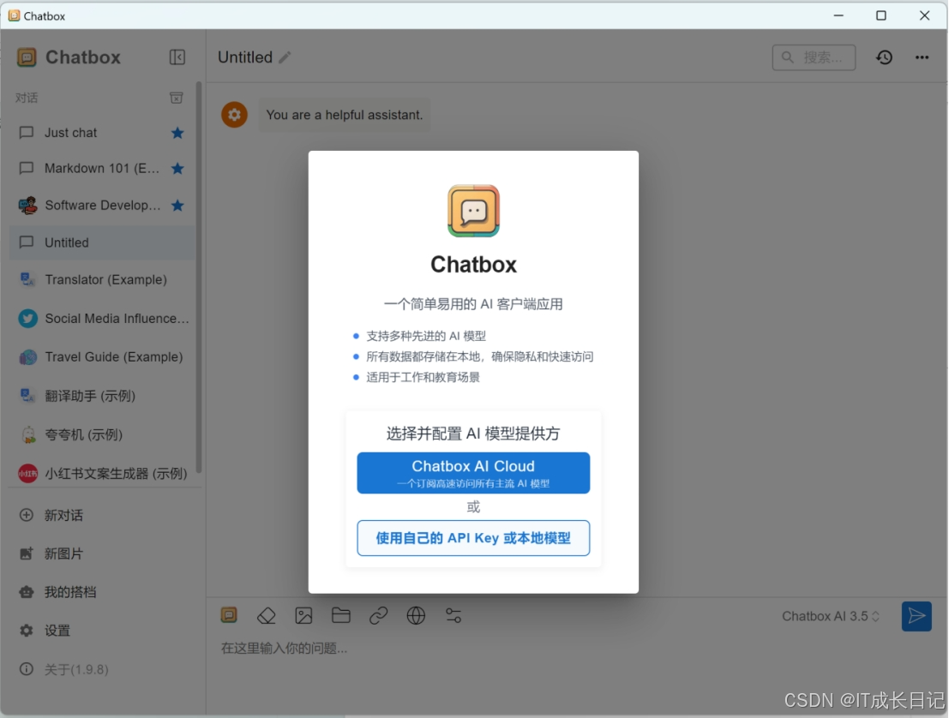
Task: Focus the 搜索 search field
Action: (814, 57)
